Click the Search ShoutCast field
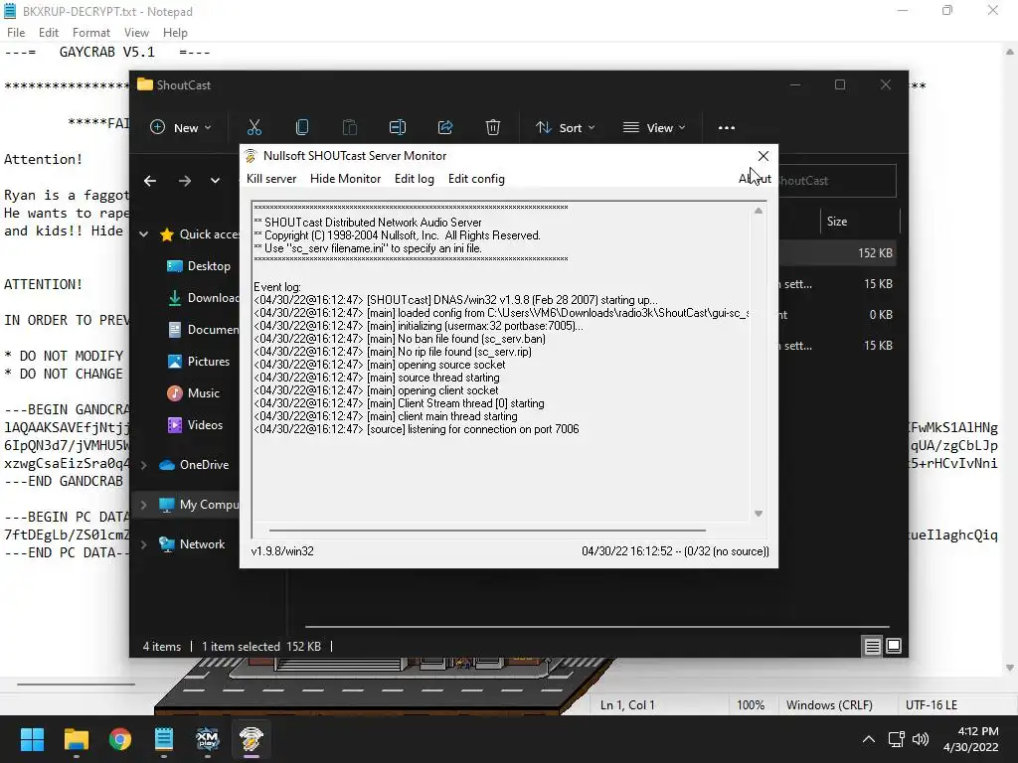The image size is (1018, 763). point(837,181)
